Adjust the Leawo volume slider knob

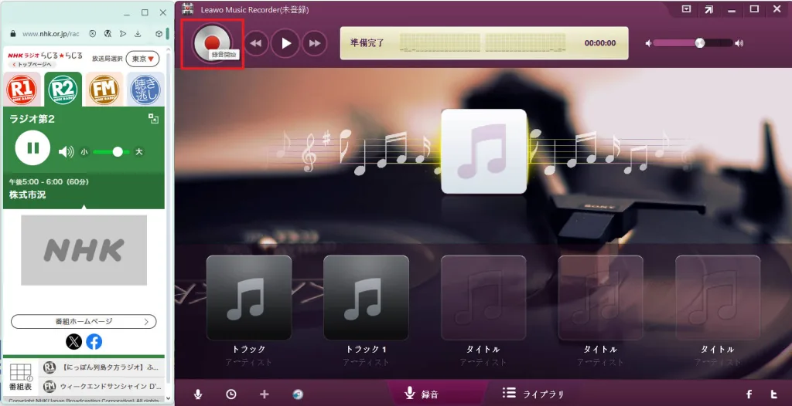coord(699,43)
